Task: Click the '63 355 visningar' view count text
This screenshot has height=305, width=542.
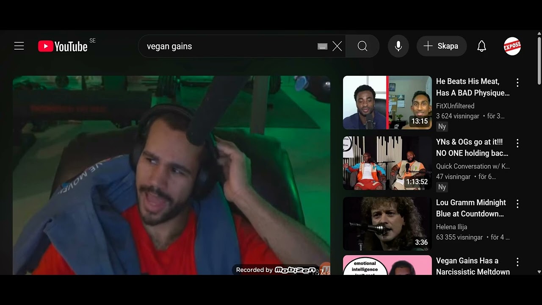Action: tap(459, 237)
